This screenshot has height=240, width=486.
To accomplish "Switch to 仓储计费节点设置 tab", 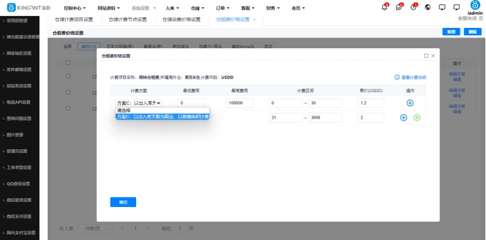I will [128, 20].
